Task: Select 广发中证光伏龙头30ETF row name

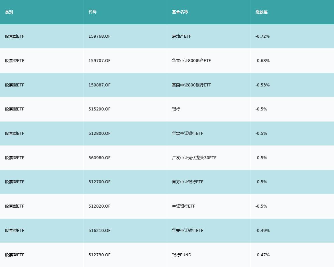Action: [194, 158]
